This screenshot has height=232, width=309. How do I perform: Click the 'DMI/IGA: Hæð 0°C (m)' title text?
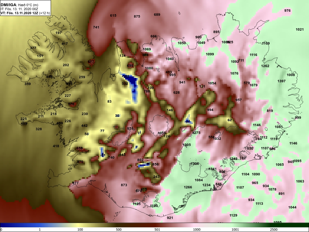click(x=19, y=5)
